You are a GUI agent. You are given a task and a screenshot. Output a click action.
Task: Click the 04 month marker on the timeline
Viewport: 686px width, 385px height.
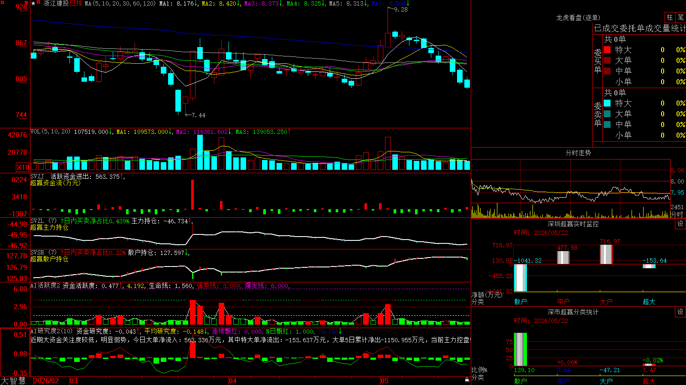pyautogui.click(x=233, y=381)
